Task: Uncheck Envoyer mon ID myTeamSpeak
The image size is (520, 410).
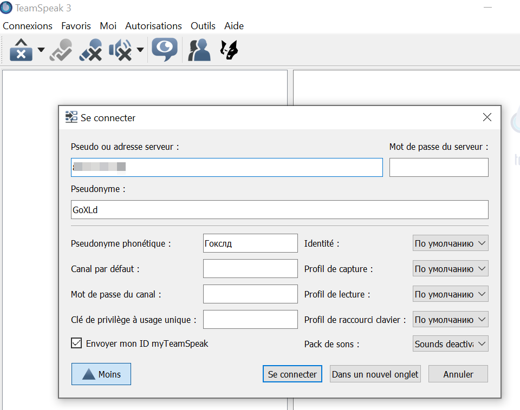Action: 76,343
